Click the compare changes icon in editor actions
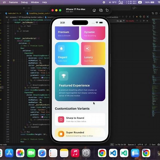 point(153,13)
